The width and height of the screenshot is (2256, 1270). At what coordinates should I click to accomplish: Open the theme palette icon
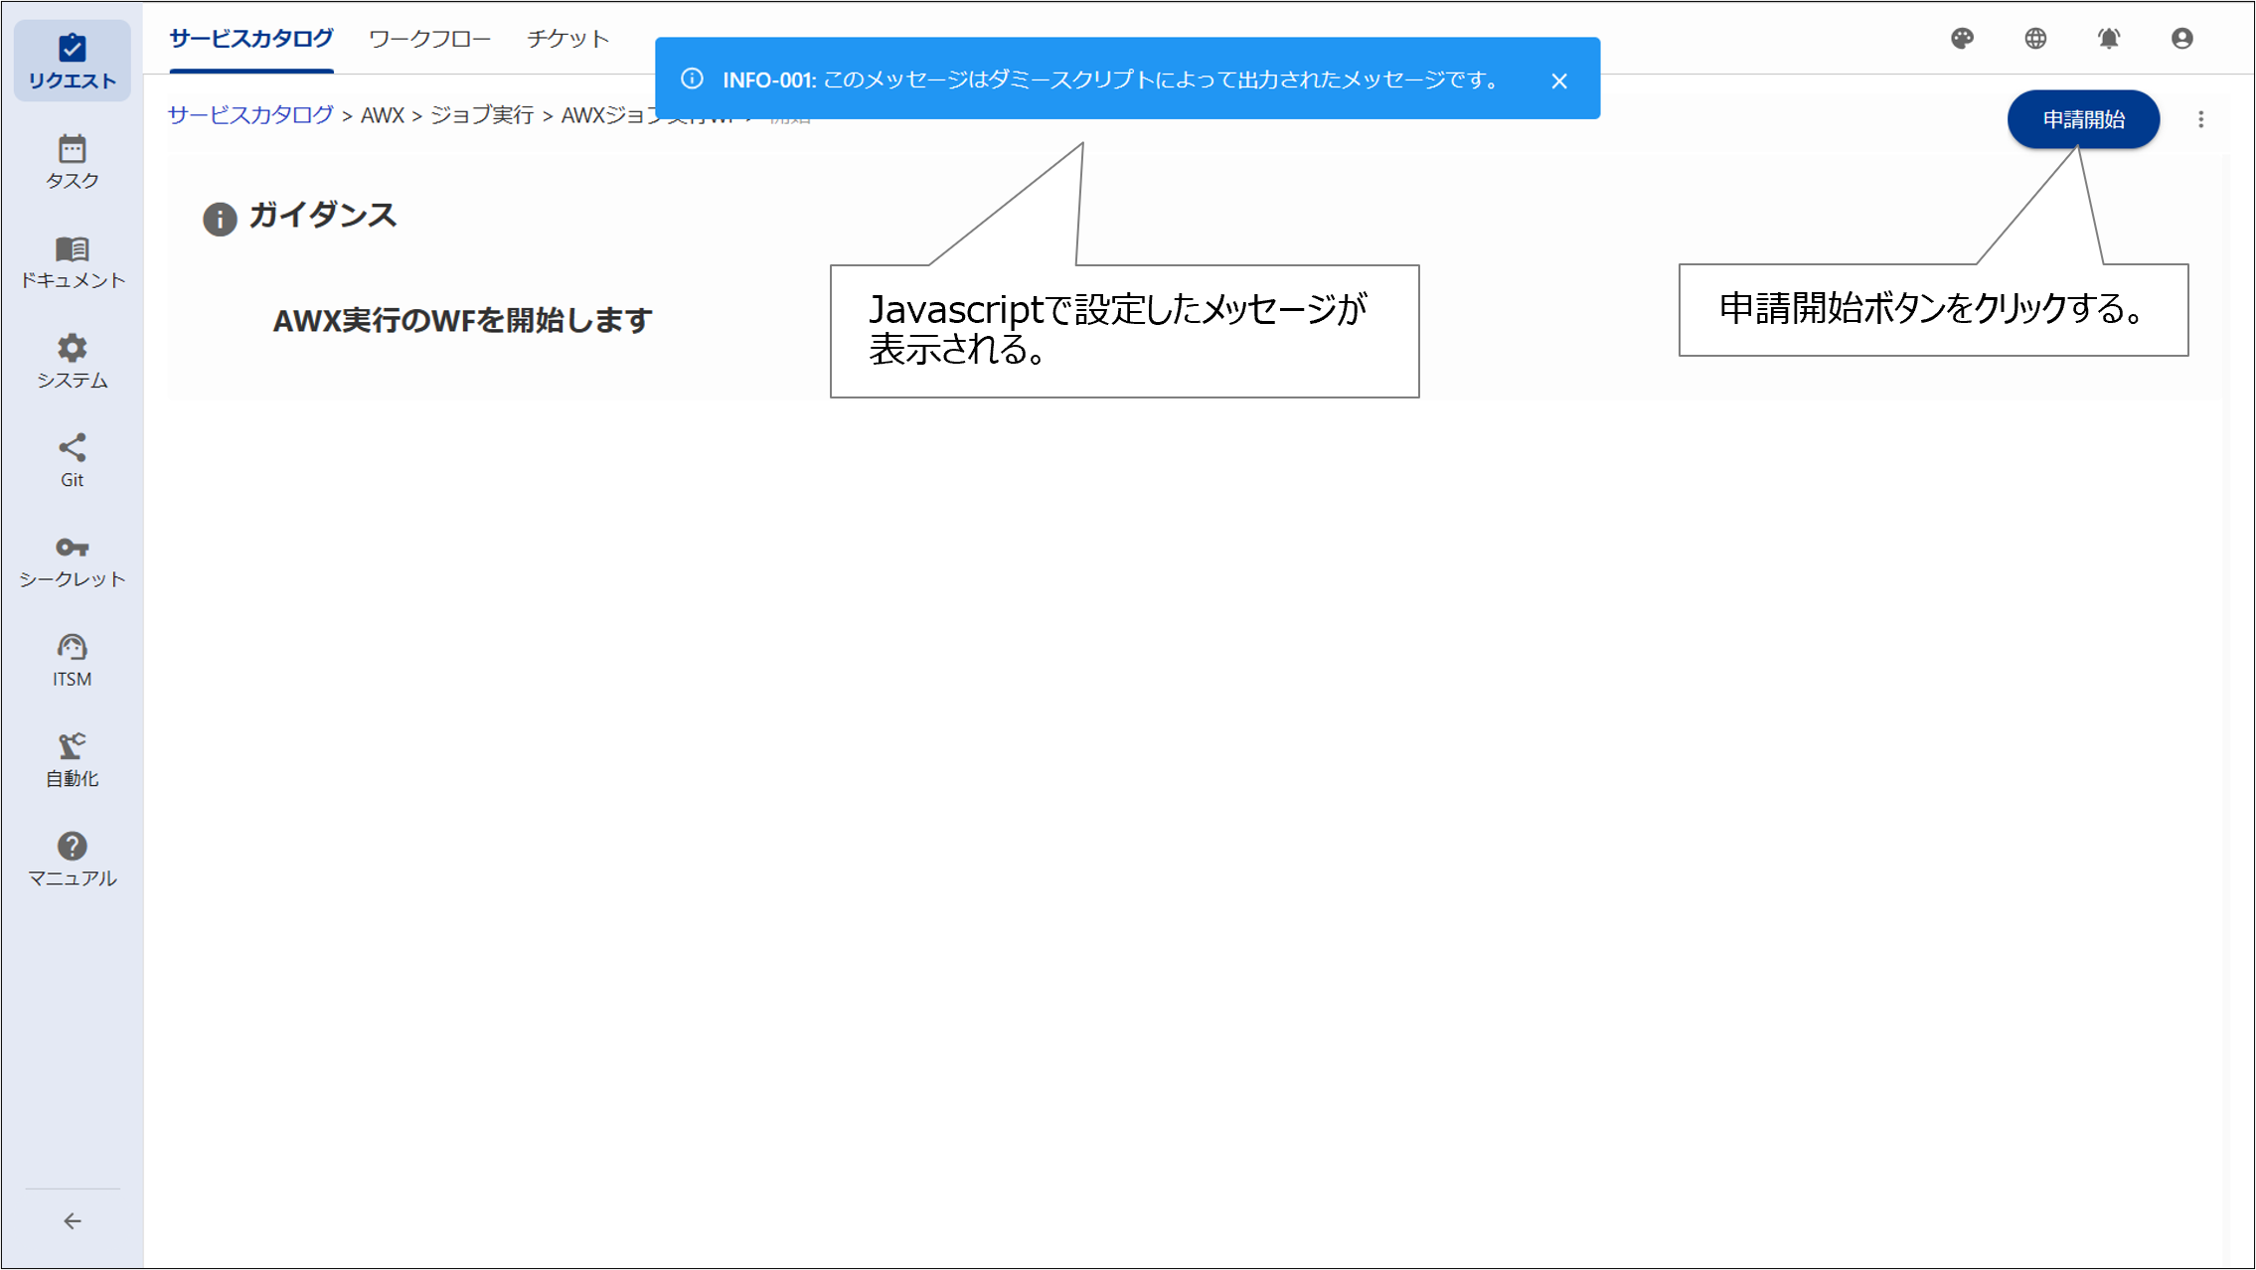click(x=1961, y=39)
